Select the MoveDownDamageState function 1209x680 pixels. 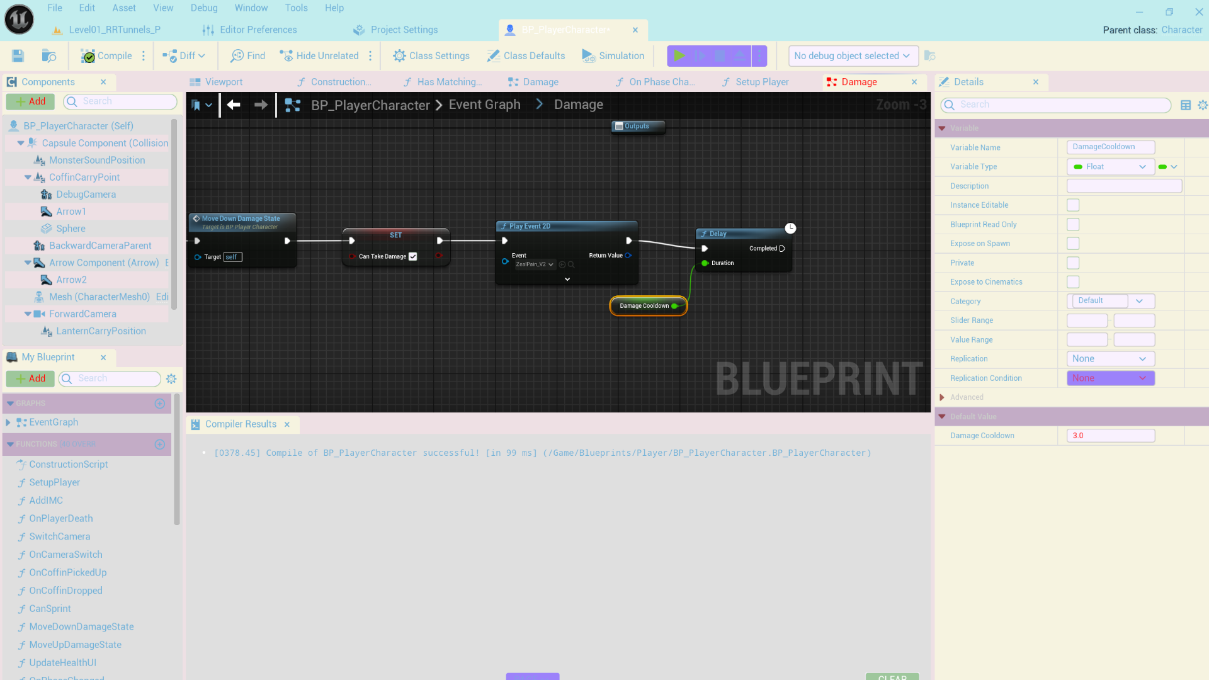(81, 626)
